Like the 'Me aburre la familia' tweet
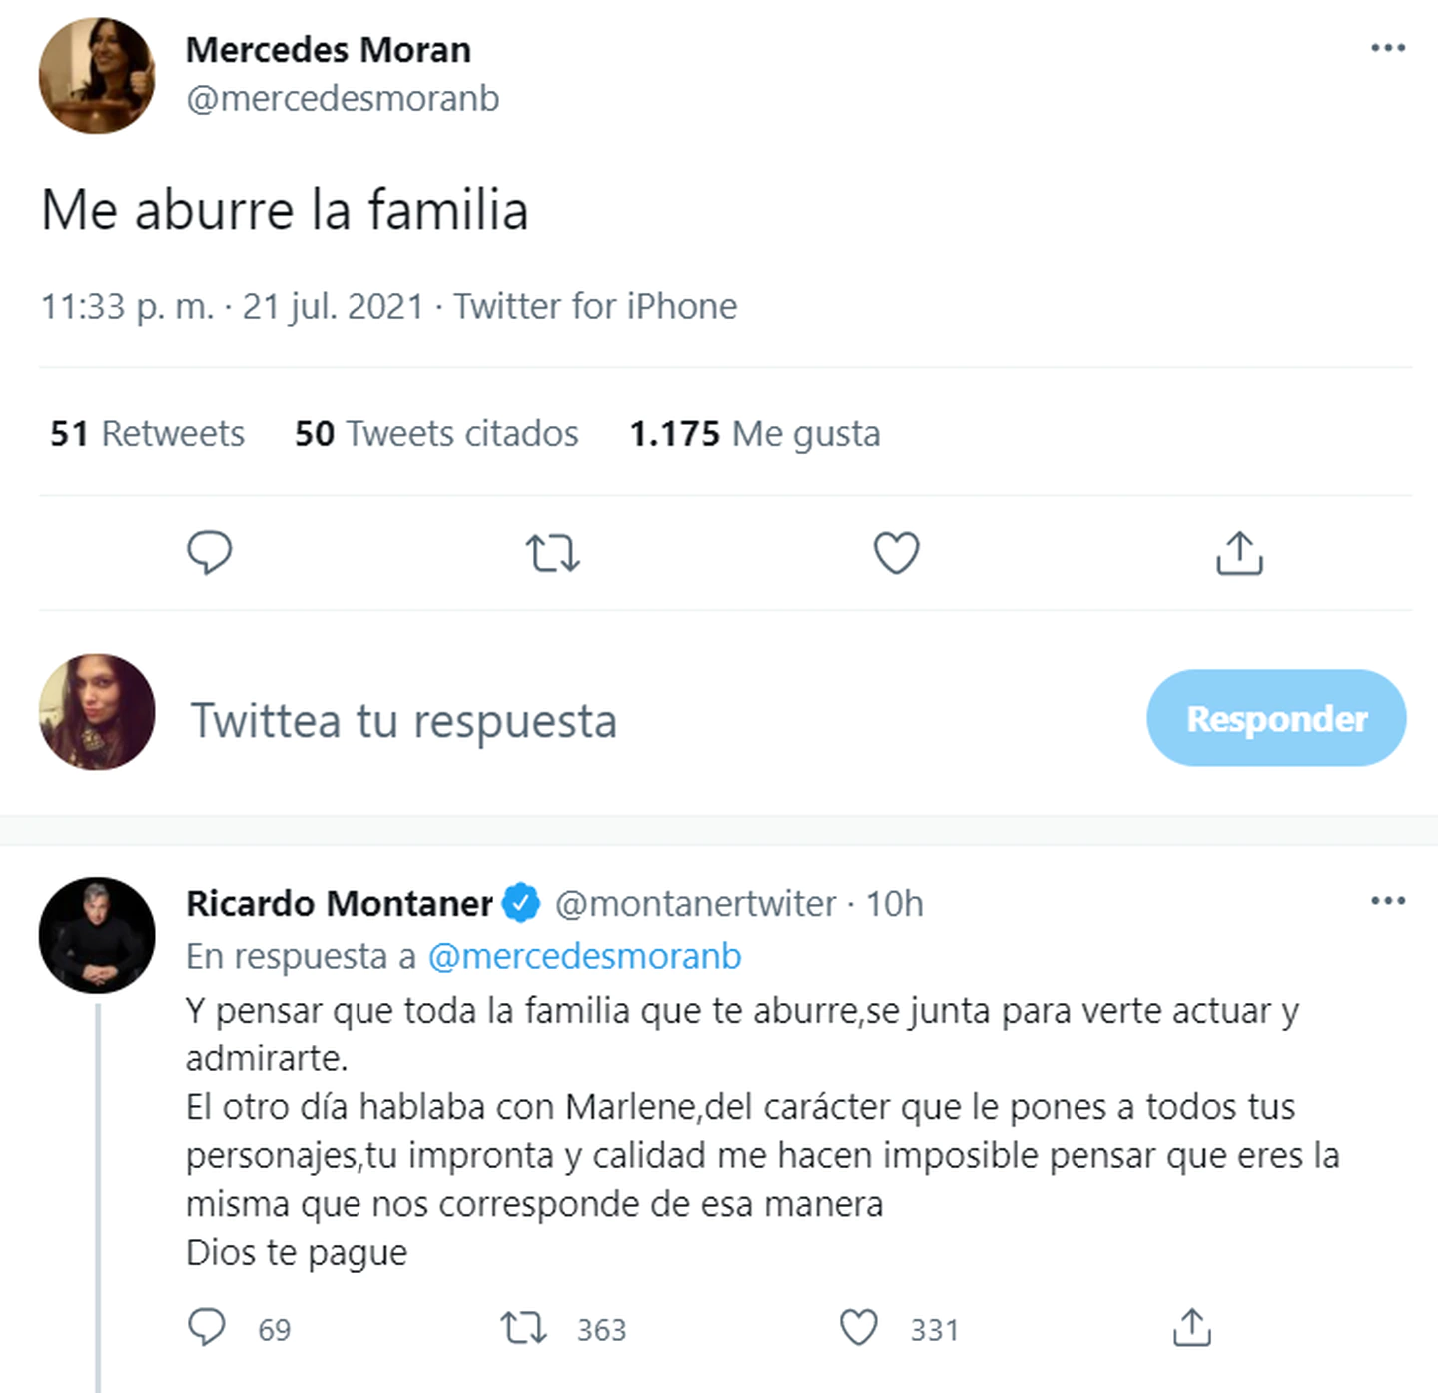The image size is (1438, 1393). (x=896, y=552)
